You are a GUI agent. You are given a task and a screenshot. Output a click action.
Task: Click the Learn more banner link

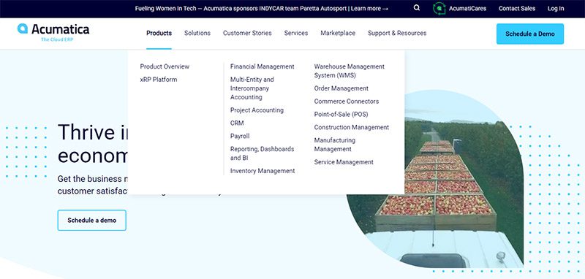click(369, 9)
